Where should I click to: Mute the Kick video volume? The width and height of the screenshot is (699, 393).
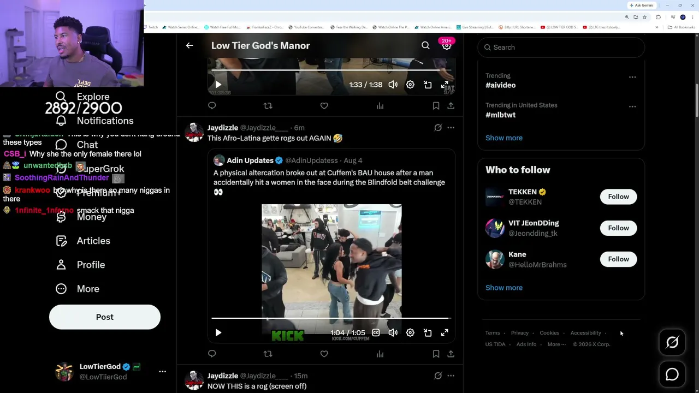[x=393, y=332]
